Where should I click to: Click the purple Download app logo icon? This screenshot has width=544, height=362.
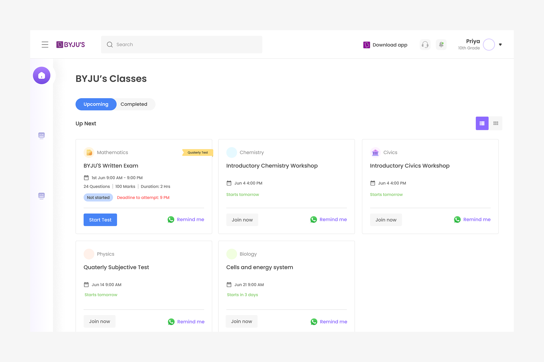(366, 45)
